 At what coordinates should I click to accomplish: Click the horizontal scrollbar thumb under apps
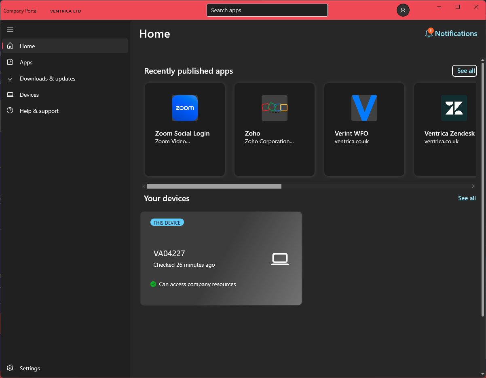tap(214, 186)
